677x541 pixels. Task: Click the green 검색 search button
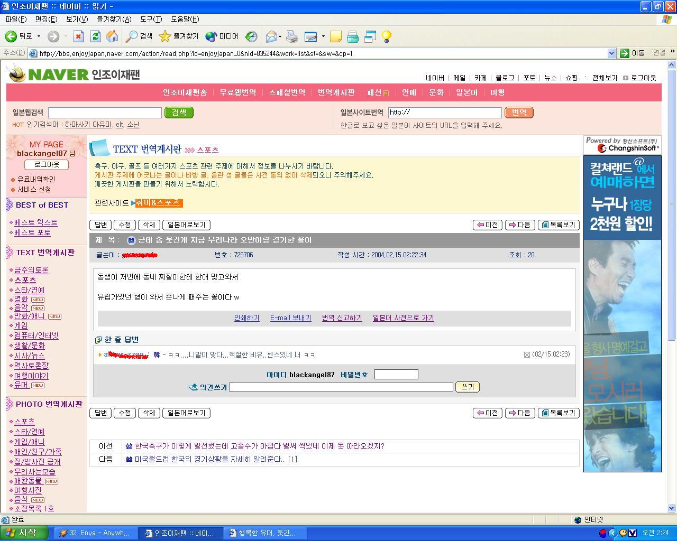tap(179, 113)
